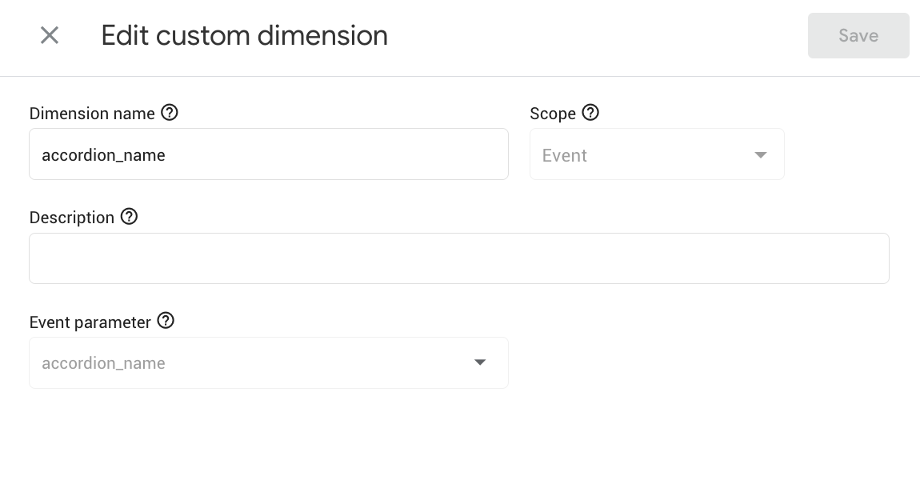Click the Save button
The width and height of the screenshot is (920, 480).
point(858,35)
